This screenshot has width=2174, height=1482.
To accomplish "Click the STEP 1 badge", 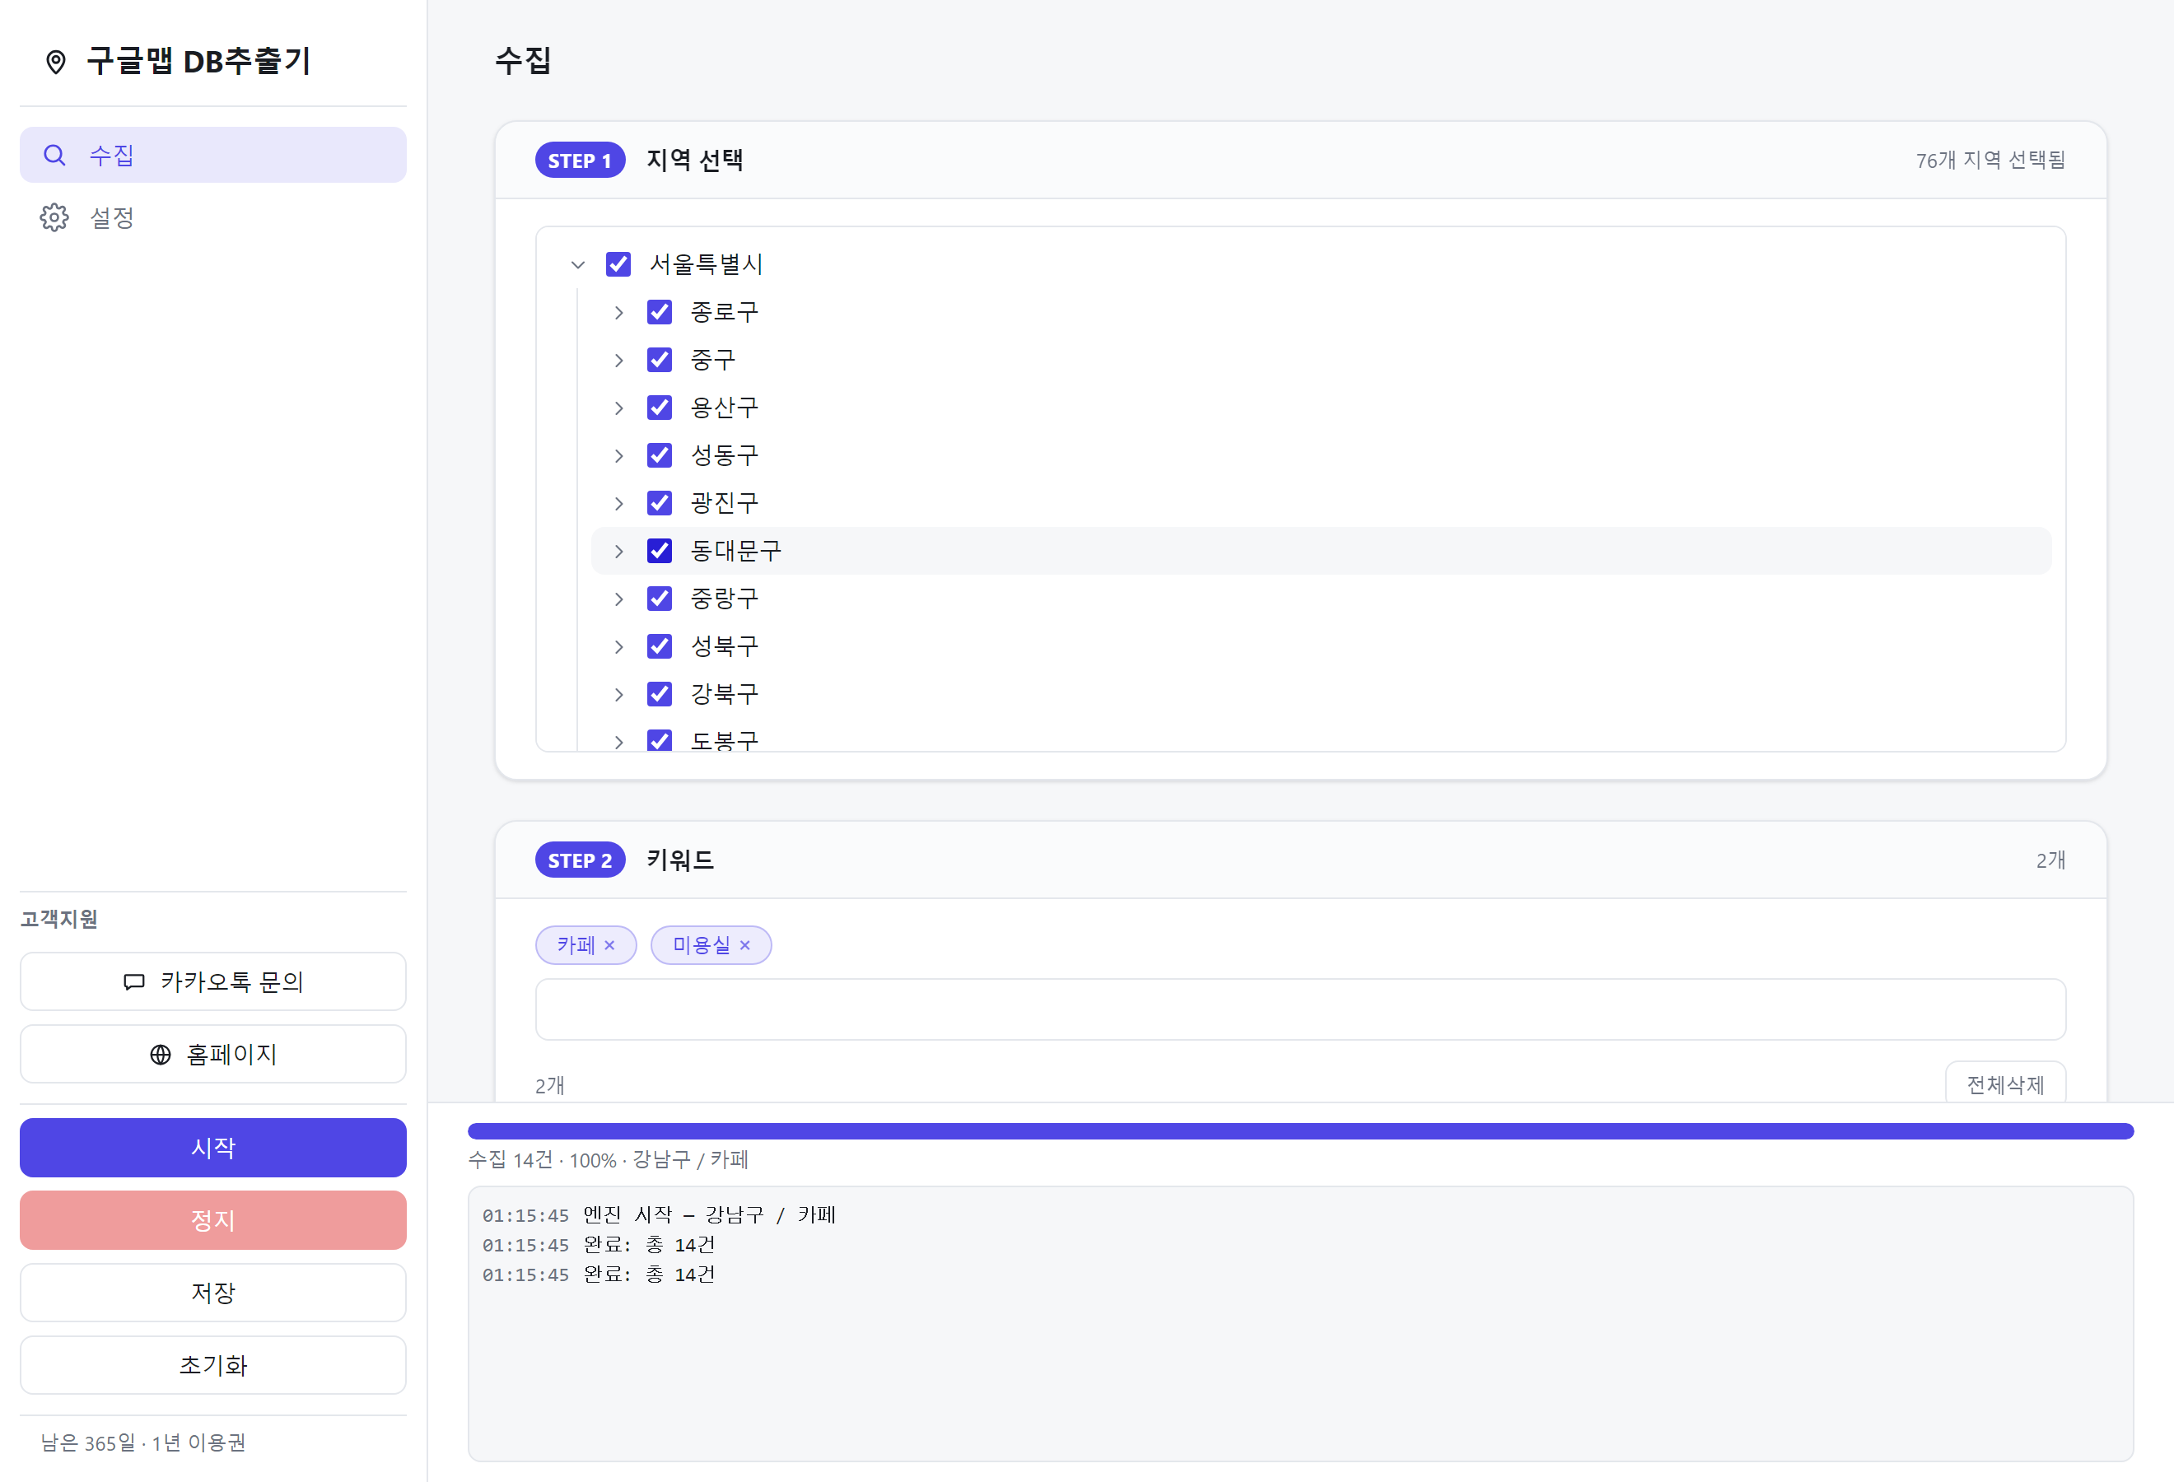I will [x=580, y=160].
